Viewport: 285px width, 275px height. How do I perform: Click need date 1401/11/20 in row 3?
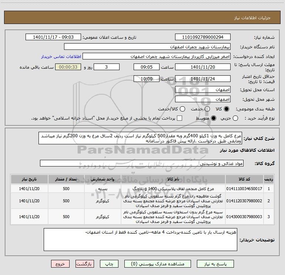[x=29, y=217]
